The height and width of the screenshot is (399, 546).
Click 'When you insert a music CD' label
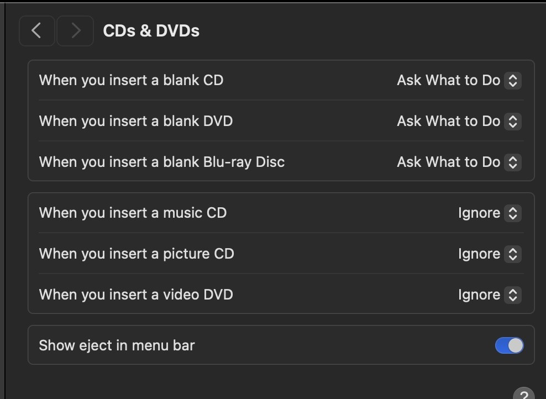(133, 213)
